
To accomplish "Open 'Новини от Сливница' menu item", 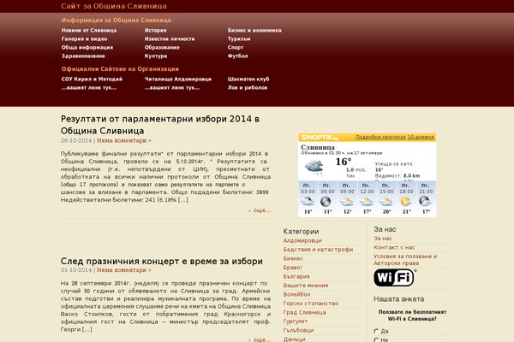I will [89, 30].
